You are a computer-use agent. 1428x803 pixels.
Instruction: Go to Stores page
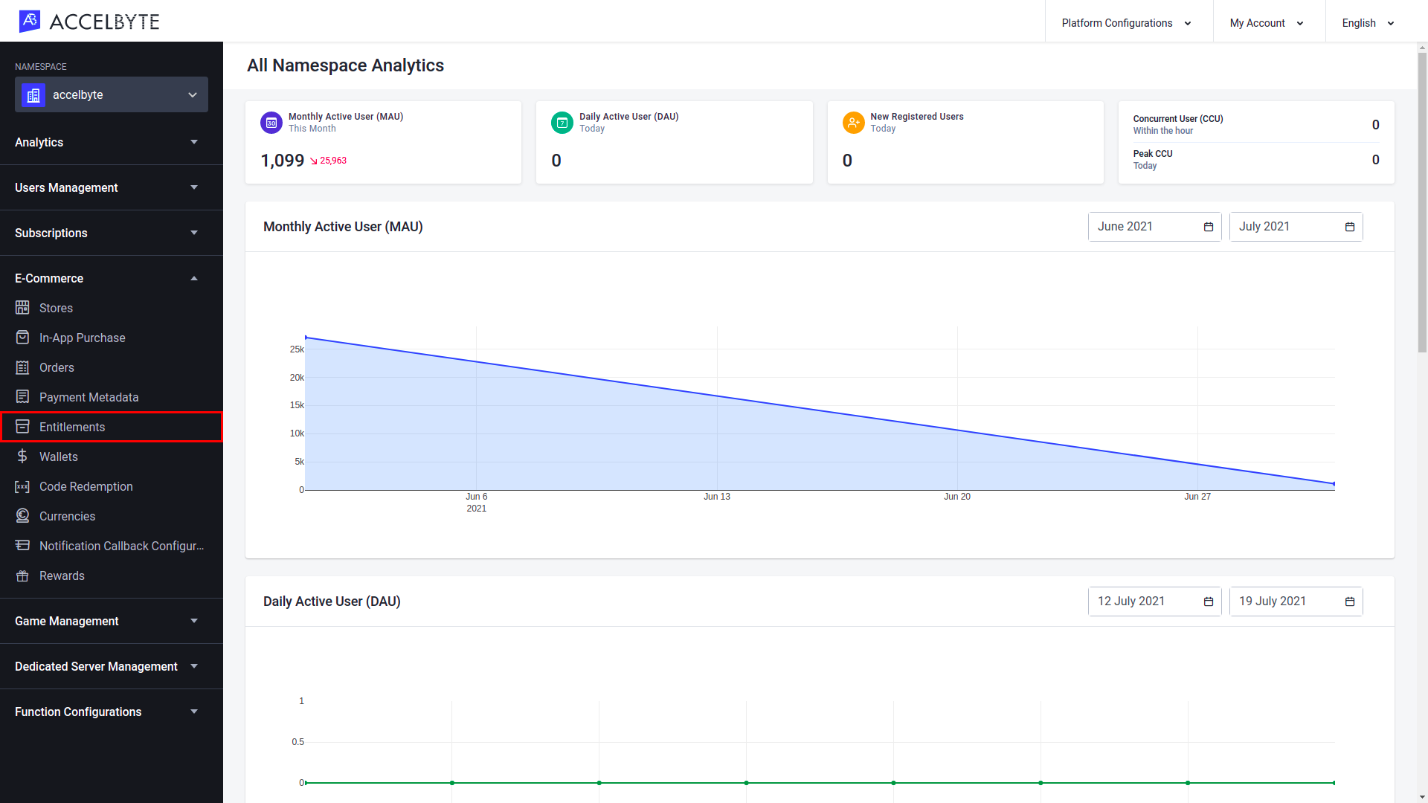112,308
